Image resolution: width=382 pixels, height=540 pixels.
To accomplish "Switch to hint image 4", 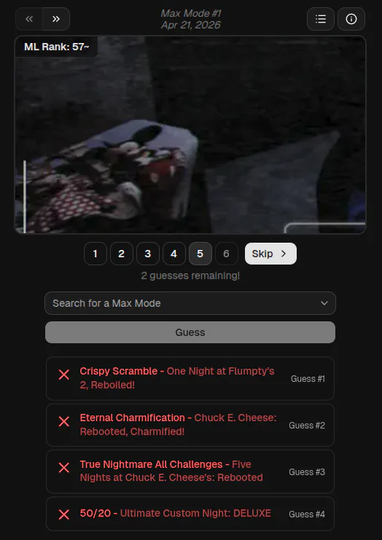I will point(174,254).
